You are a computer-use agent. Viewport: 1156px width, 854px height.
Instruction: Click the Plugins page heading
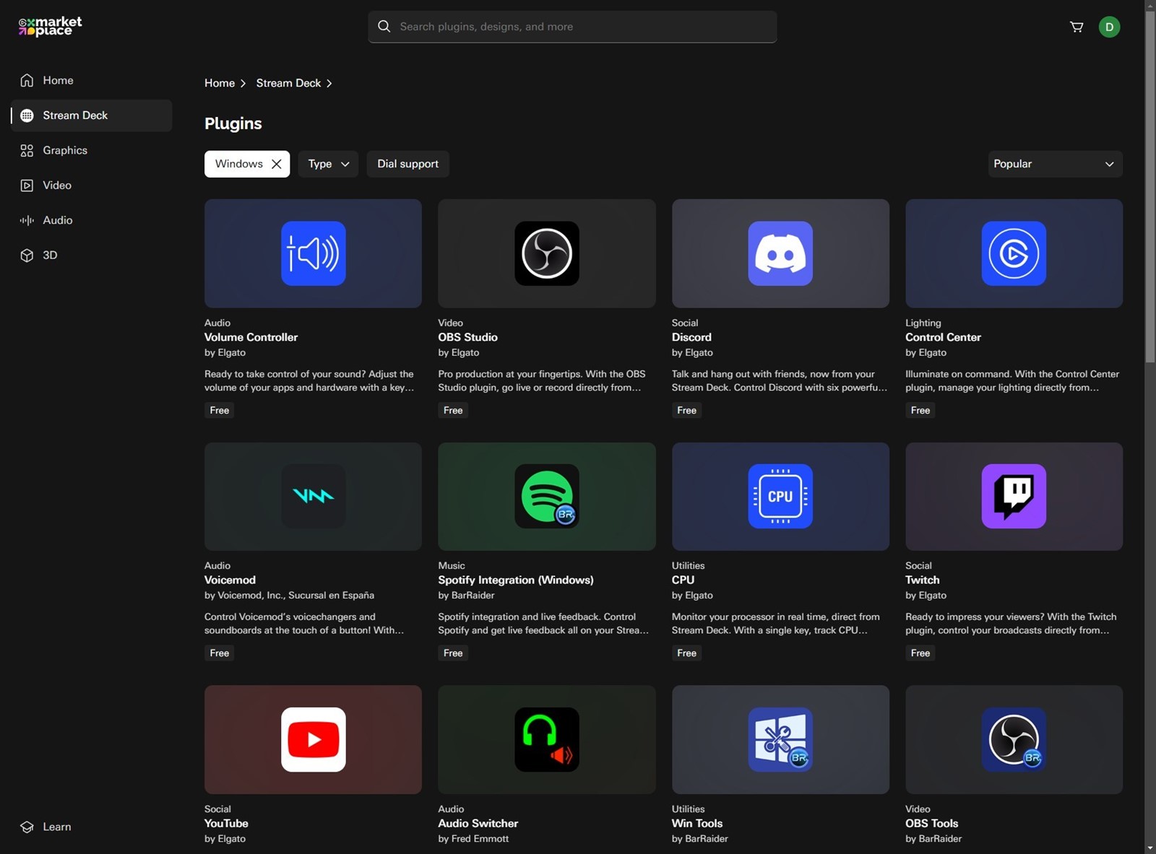click(x=233, y=123)
